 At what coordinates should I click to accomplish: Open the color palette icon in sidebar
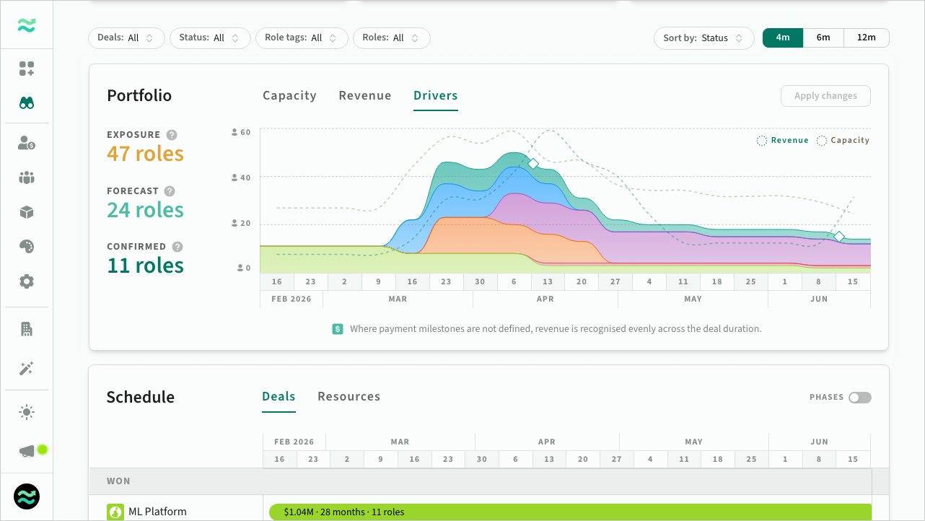pyautogui.click(x=27, y=247)
